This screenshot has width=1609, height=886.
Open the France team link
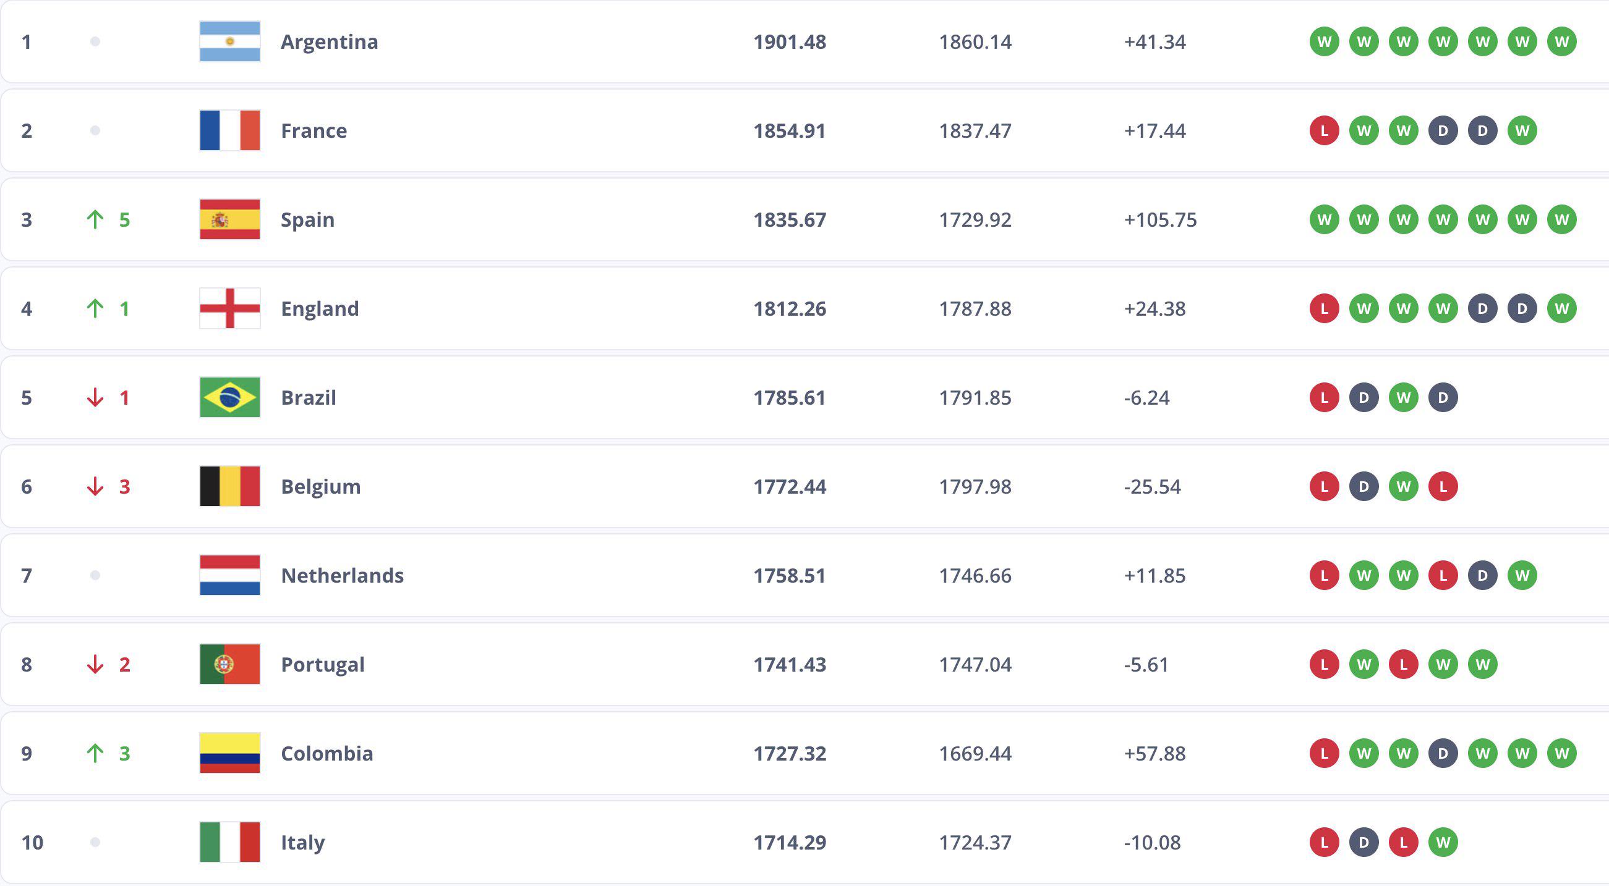click(314, 131)
